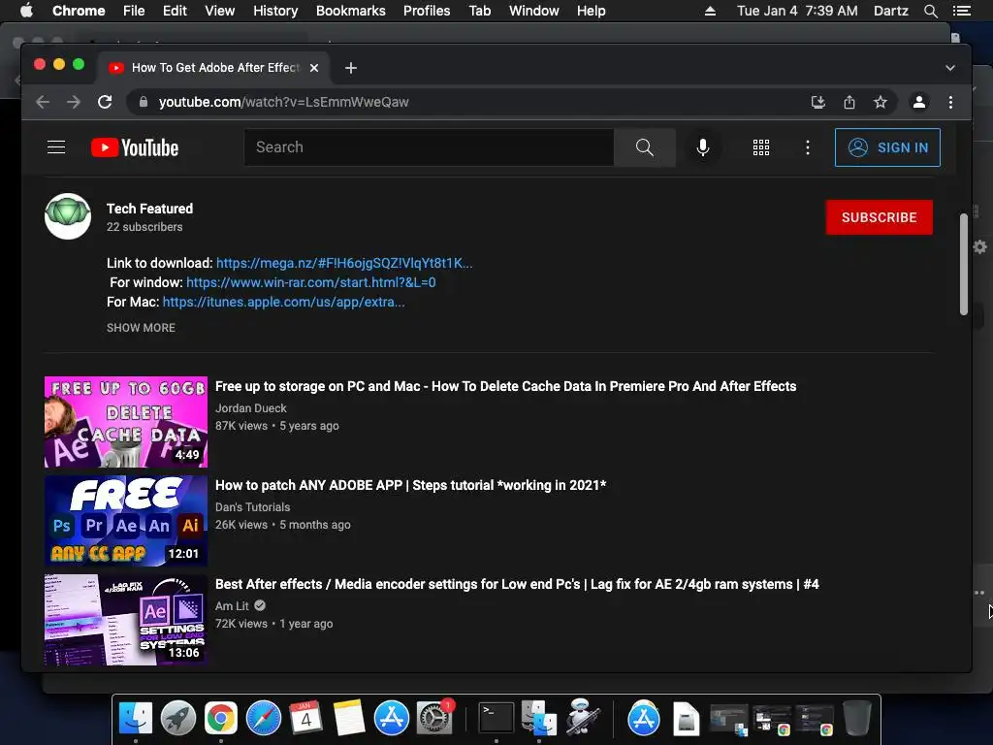Open System Preferences from the Dock

[433, 718]
